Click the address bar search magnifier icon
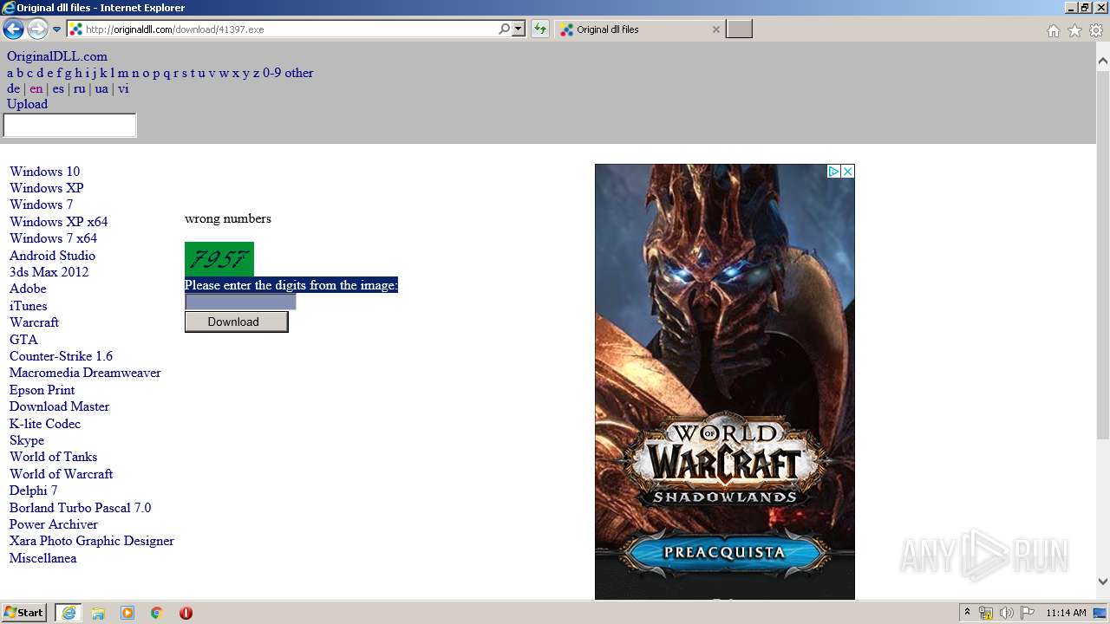This screenshot has height=624, width=1110. pos(504,29)
